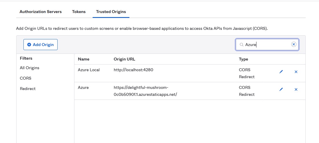Screen dimensions: 319x143
Task: Click the Origin URL column header
Action: coord(124,59)
